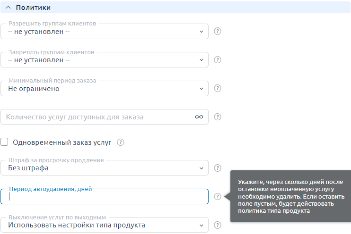Image resolution: width=351 pixels, height=234 pixels.
Task: Click help icon for Разрешить группам клиентов
Action: coord(218,32)
